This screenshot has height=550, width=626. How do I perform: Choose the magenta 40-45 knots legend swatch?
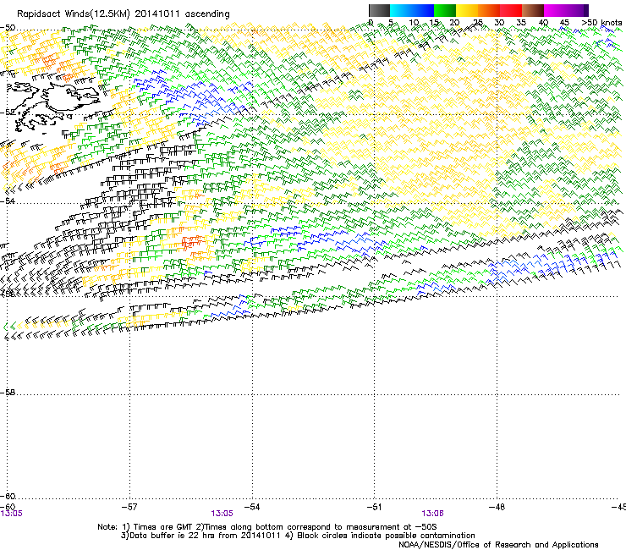(555, 10)
